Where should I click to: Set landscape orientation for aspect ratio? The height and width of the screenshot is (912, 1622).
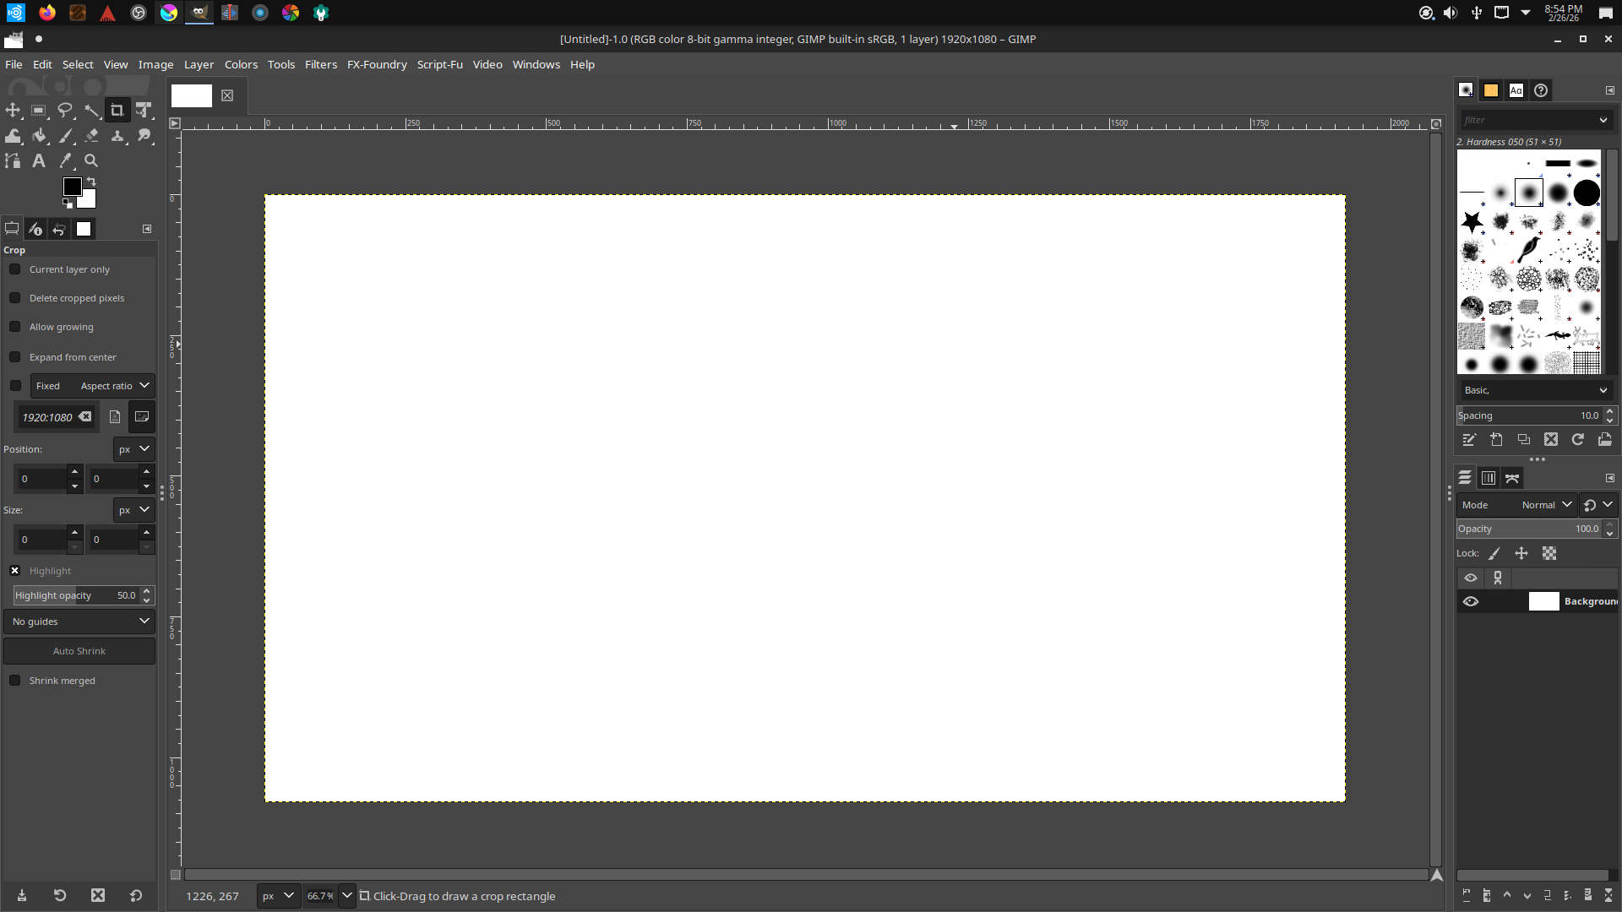[142, 417]
